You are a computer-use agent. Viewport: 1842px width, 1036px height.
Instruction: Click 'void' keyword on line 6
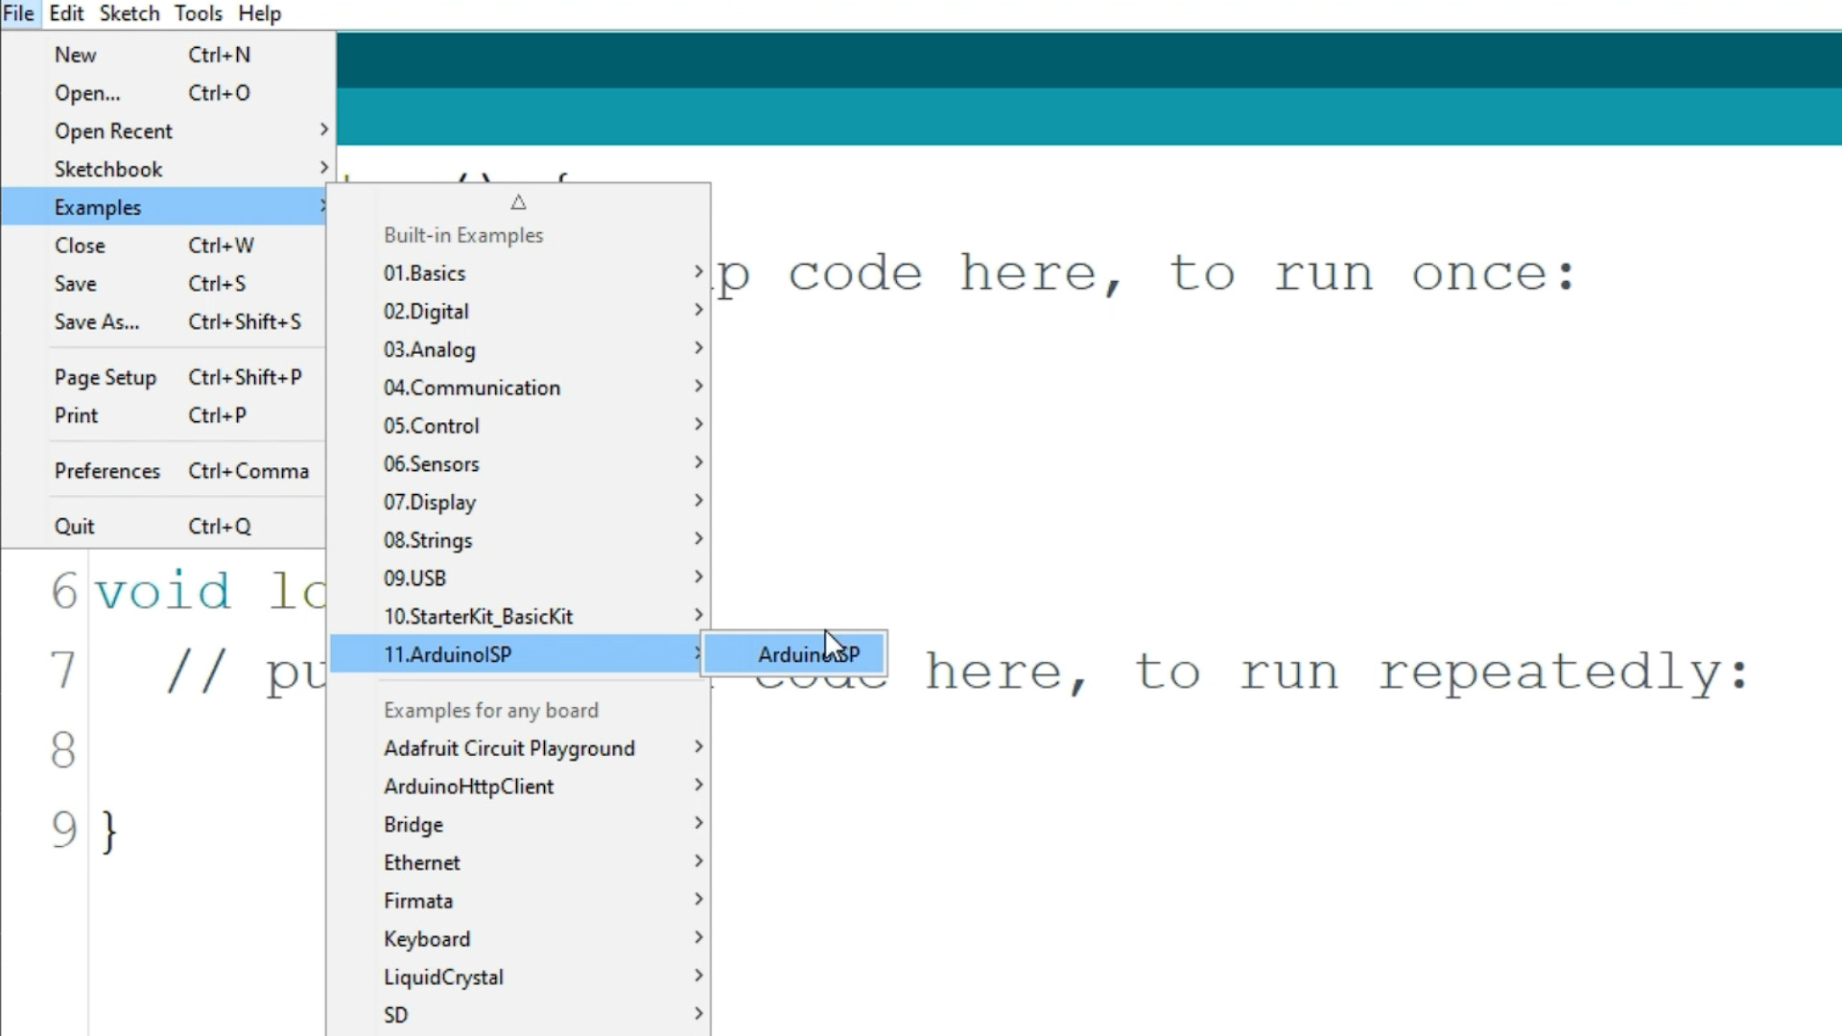(x=163, y=591)
